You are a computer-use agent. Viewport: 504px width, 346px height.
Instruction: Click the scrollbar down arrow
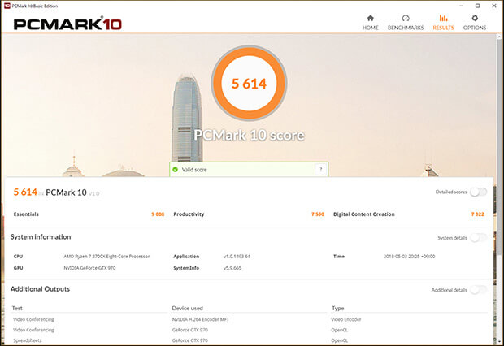pos(499,342)
